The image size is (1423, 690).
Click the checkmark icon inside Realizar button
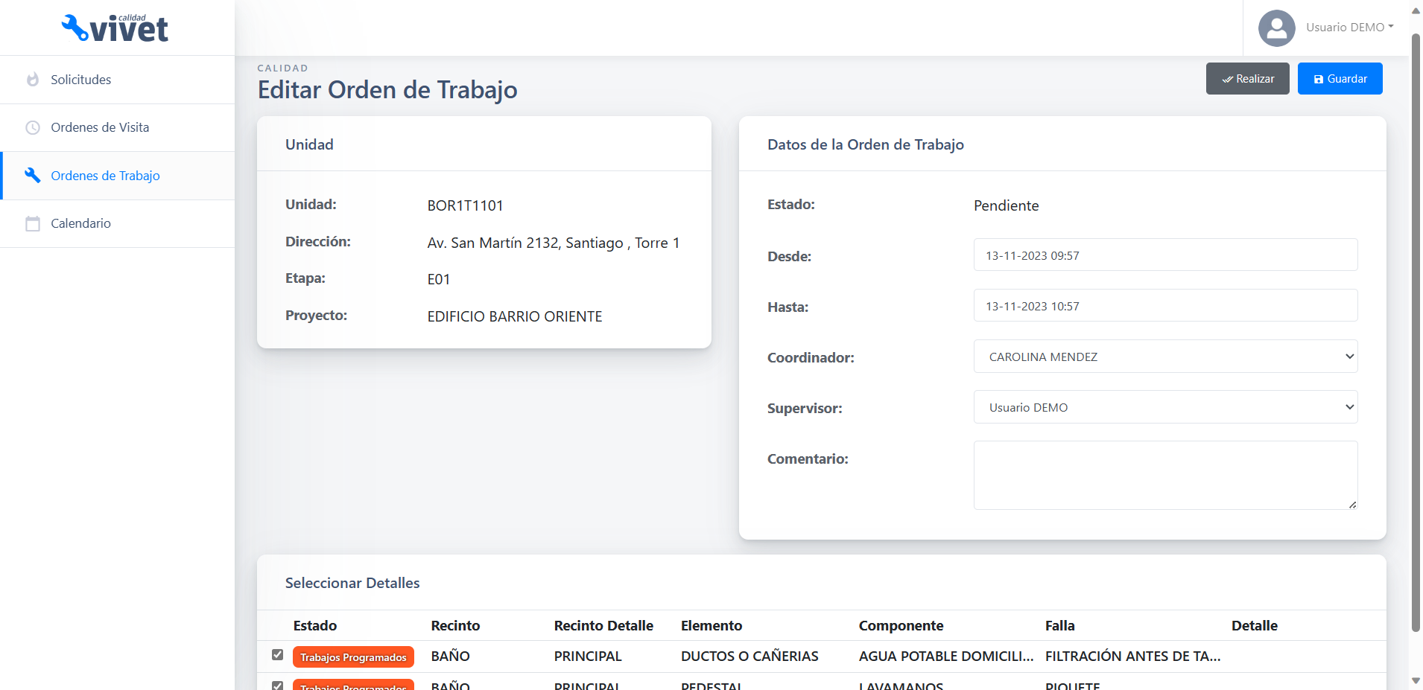click(1227, 78)
